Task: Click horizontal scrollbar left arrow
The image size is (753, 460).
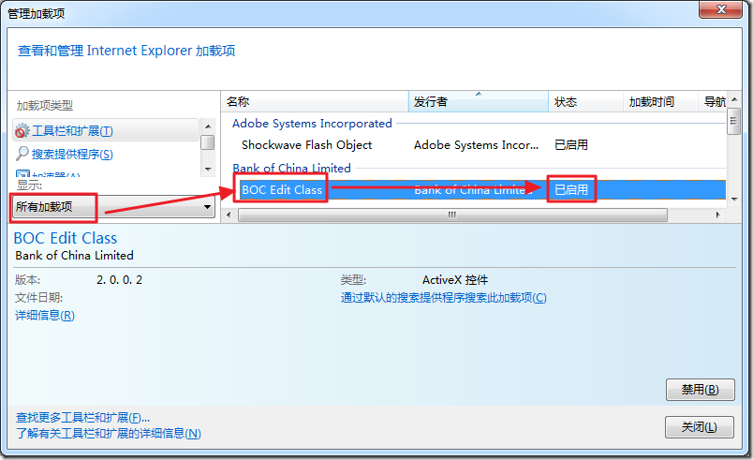Action: [x=229, y=215]
